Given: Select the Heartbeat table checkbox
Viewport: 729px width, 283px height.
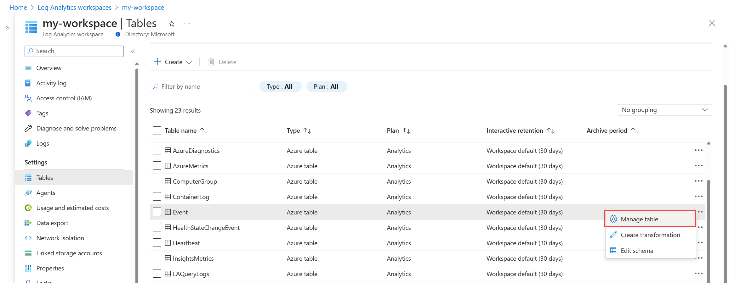Looking at the screenshot, I should tap(157, 243).
